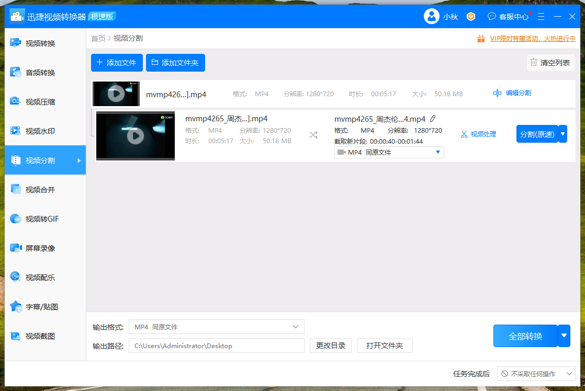This screenshot has width=585, height=391.
Task: Click the scissors 视频处理 icon
Action: click(x=464, y=134)
